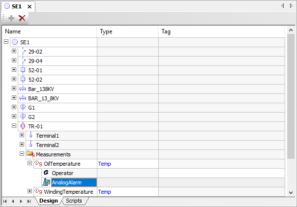297x207 pixels.
Task: Expand the Terminal1 node
Action: pyautogui.click(x=22, y=136)
